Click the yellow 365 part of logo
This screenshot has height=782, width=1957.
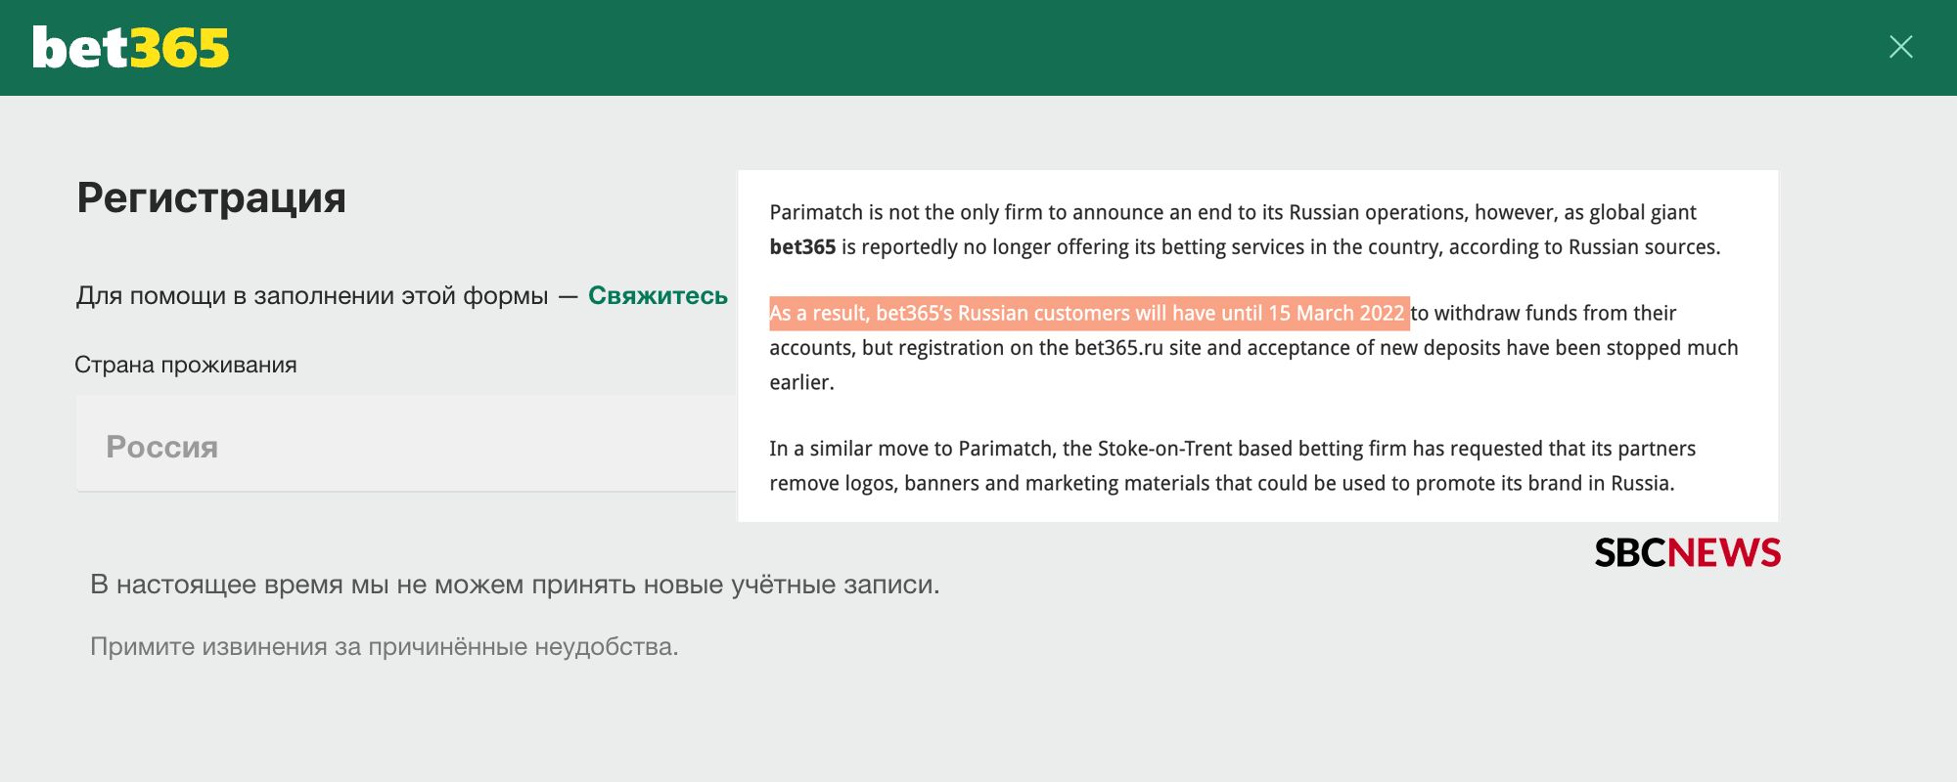click(180, 48)
